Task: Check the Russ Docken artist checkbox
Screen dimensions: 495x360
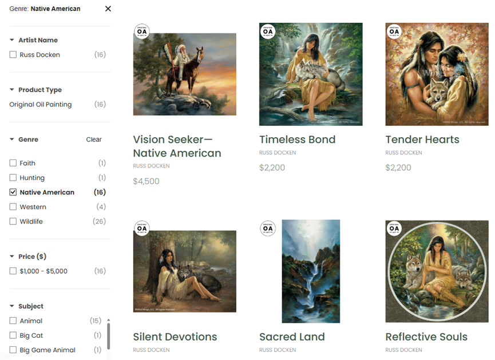Action: point(13,55)
